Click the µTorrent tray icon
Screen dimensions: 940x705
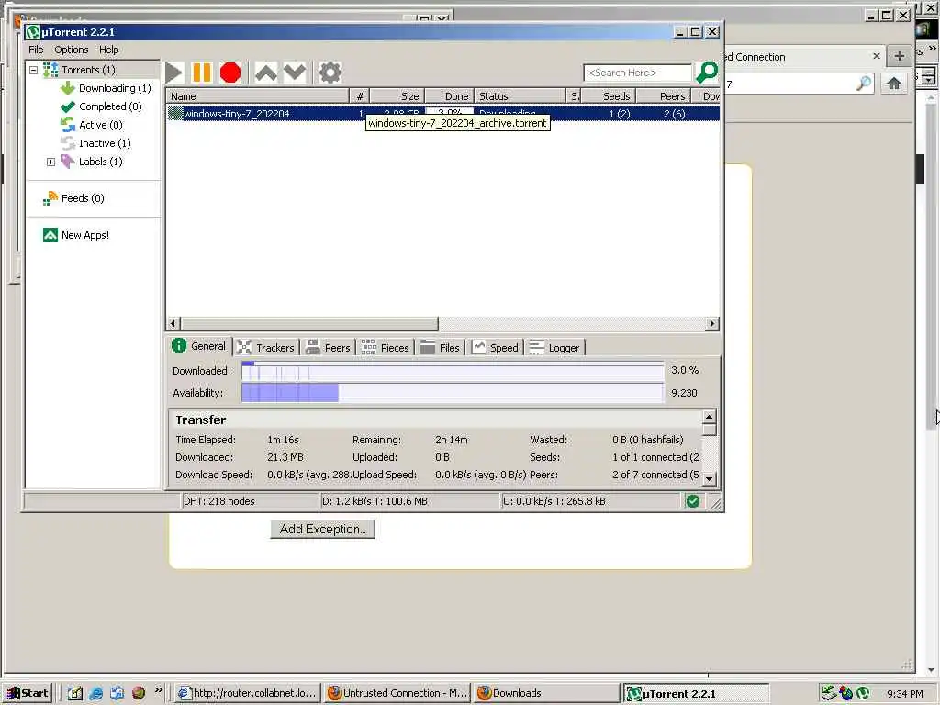point(863,694)
